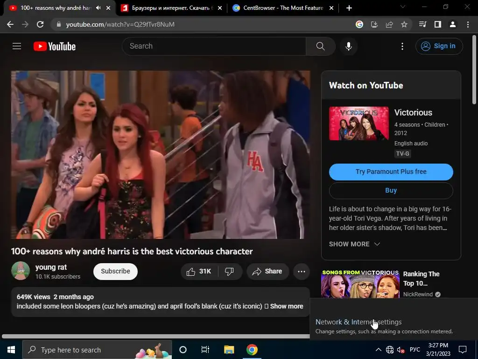
Task: Toggle the browser side panel
Action: click(438, 24)
